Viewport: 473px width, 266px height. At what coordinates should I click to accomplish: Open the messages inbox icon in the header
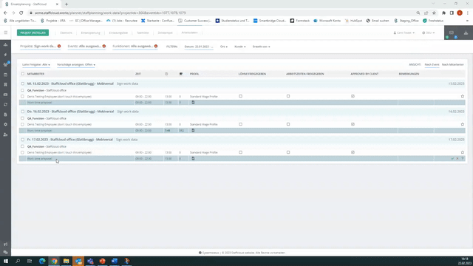(452, 33)
